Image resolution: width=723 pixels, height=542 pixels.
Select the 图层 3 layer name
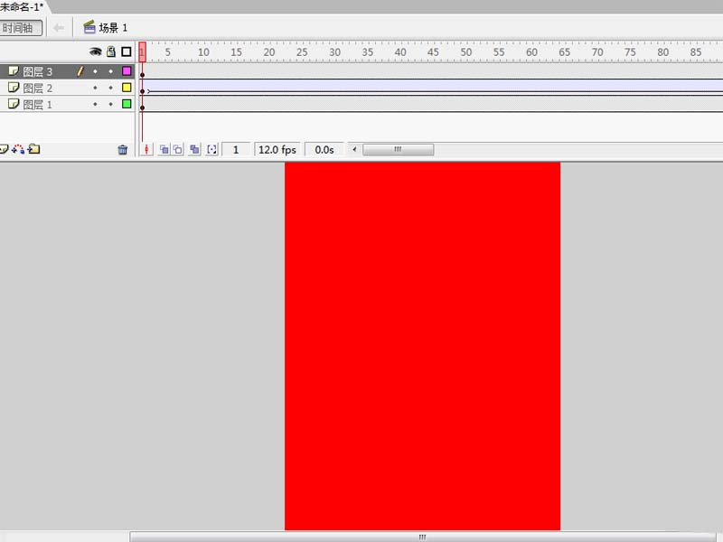click(x=38, y=72)
